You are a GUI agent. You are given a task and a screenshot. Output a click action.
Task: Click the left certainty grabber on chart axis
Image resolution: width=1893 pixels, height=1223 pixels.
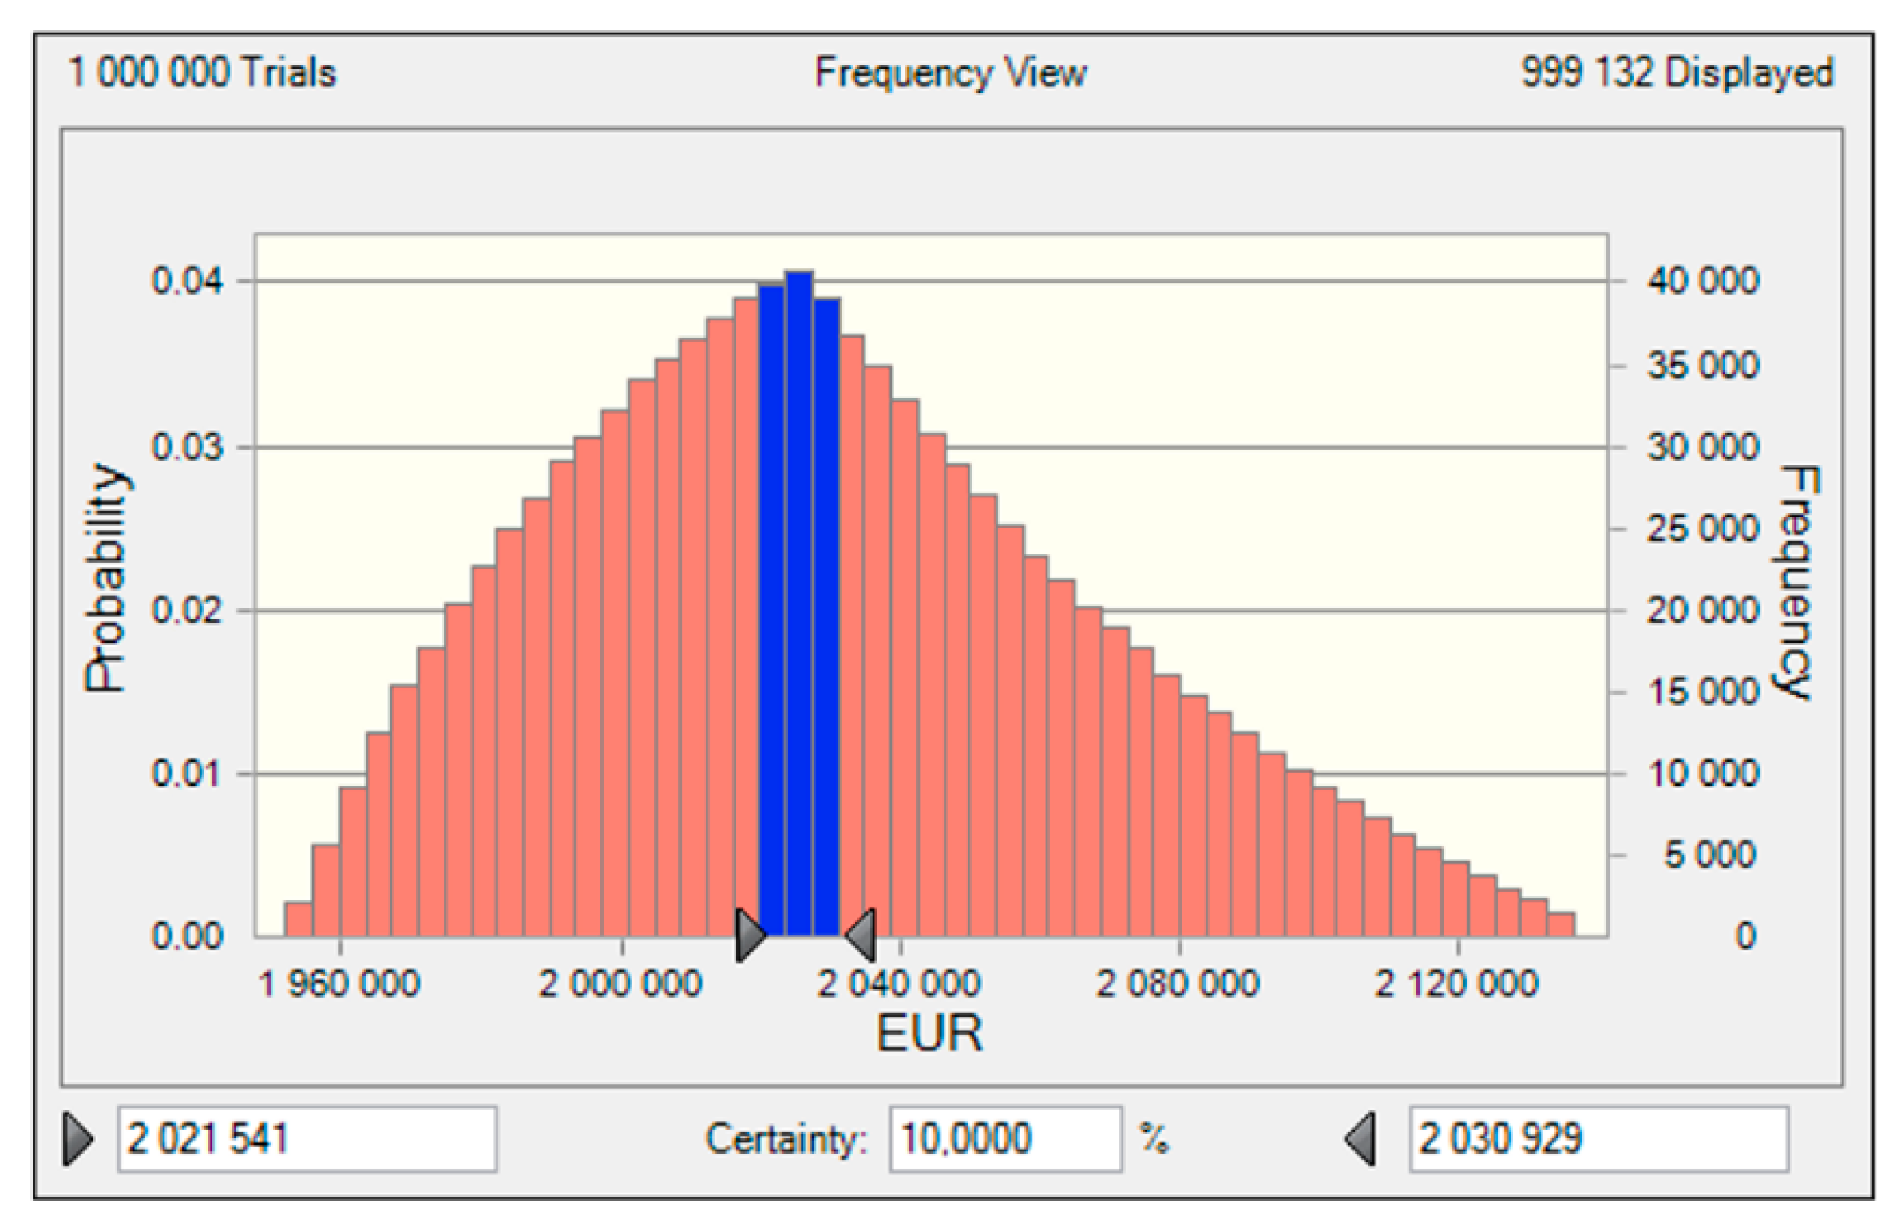(x=749, y=935)
